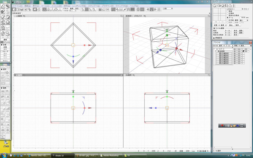Open the 選択 dropdown in ブラウザ
Viewport: 253px width, 158px height.
[221, 46]
